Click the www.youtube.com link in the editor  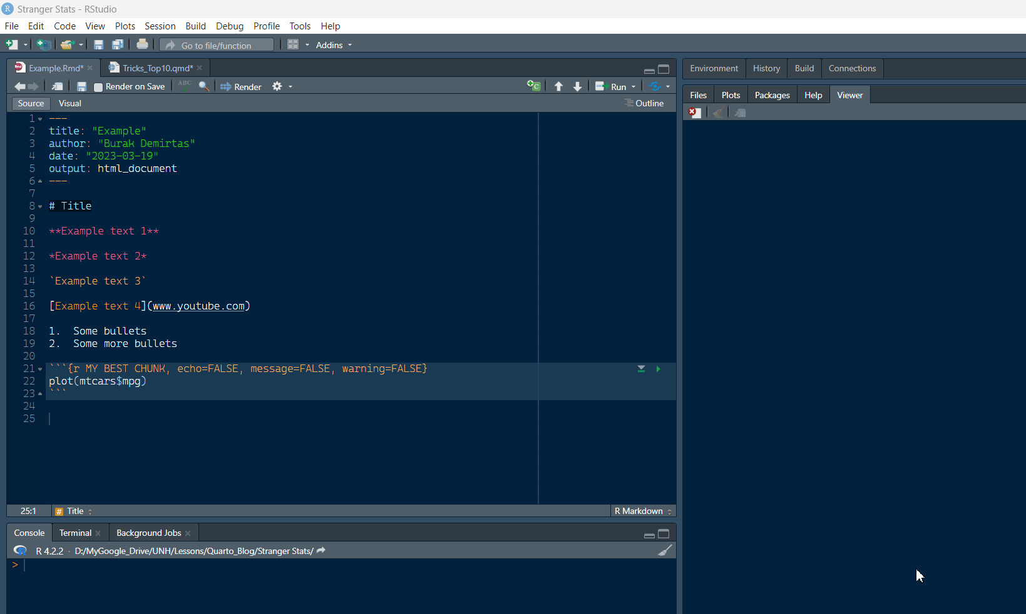[x=198, y=306]
